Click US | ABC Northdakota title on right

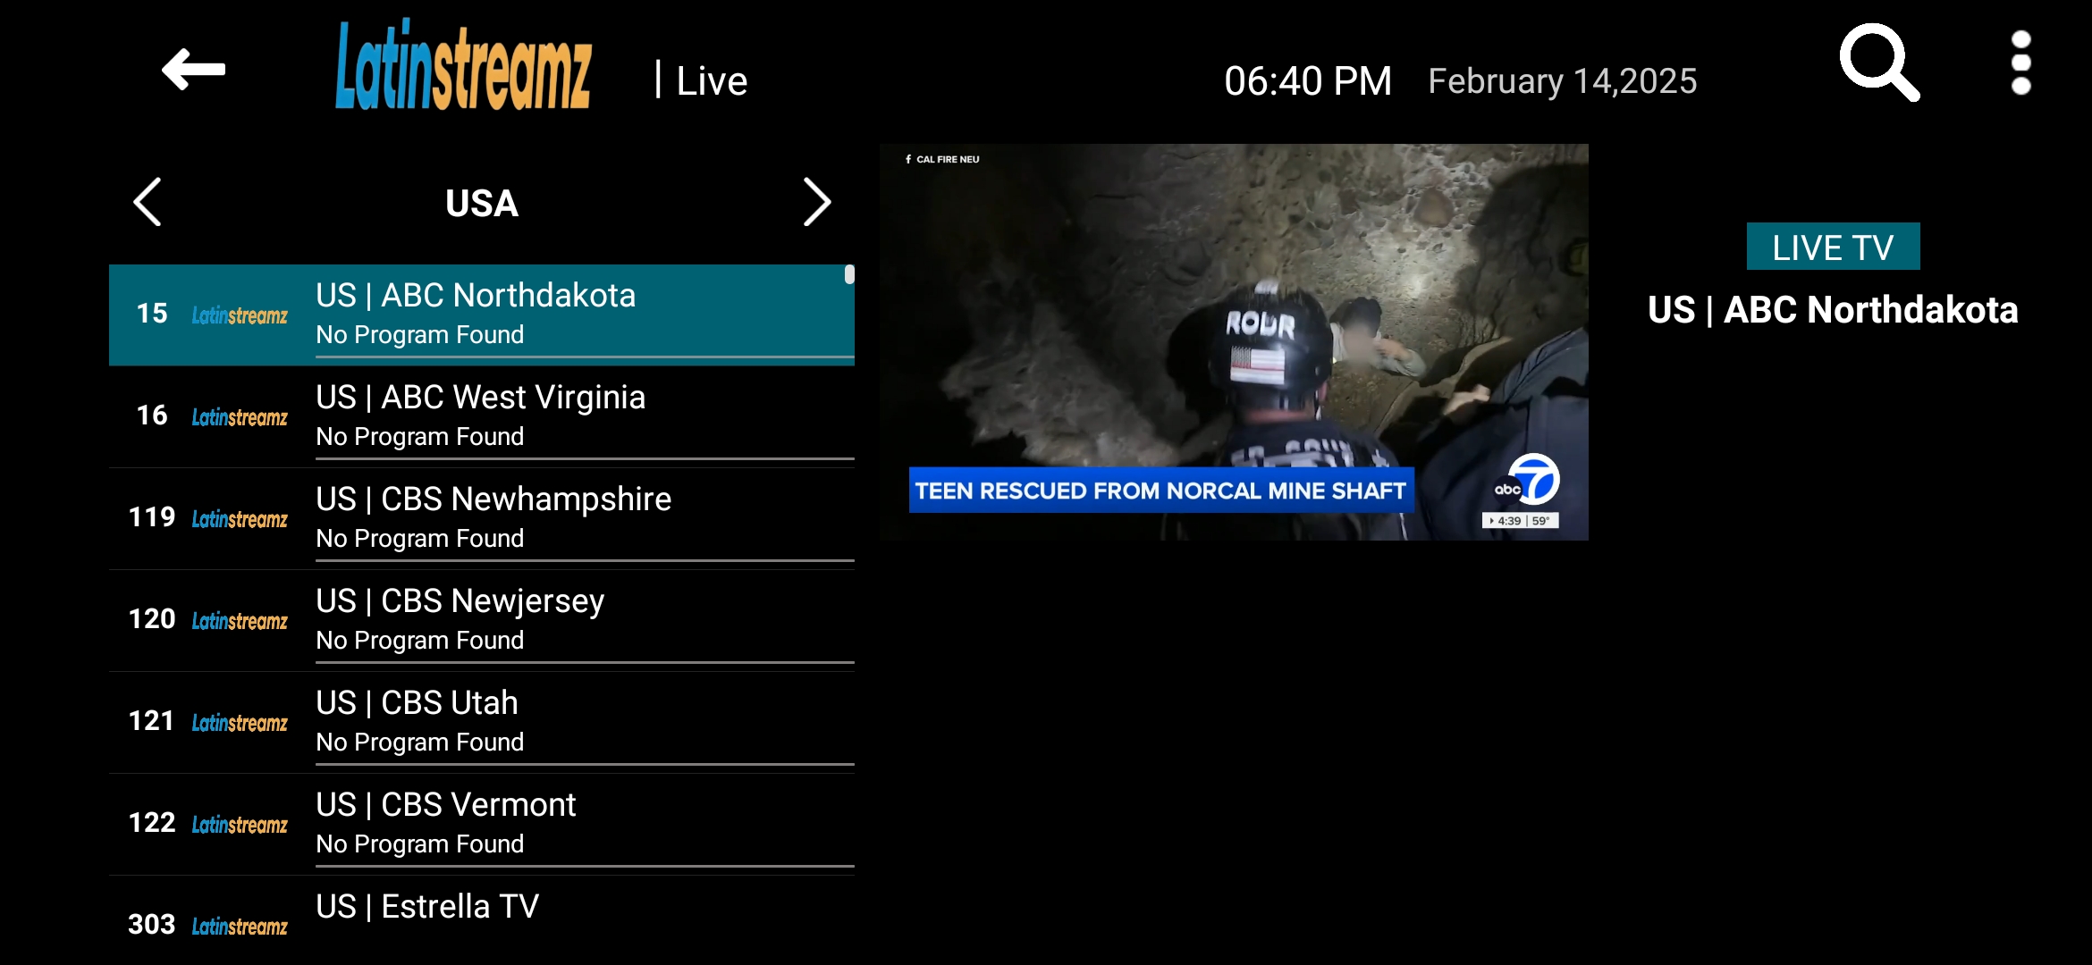pos(1833,310)
